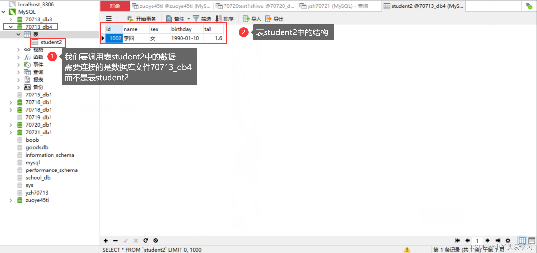This screenshot has width=537, height=253.
Task: Select the boob database
Action: point(32,140)
